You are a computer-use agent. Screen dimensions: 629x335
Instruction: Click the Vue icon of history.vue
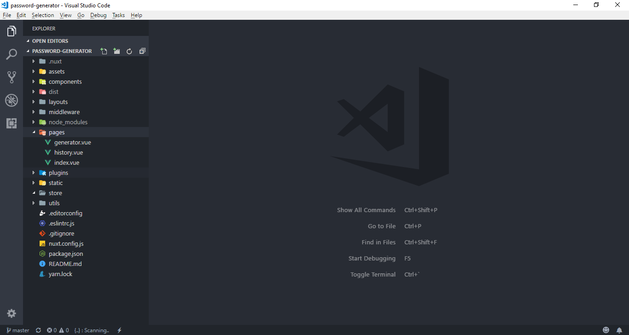48,152
